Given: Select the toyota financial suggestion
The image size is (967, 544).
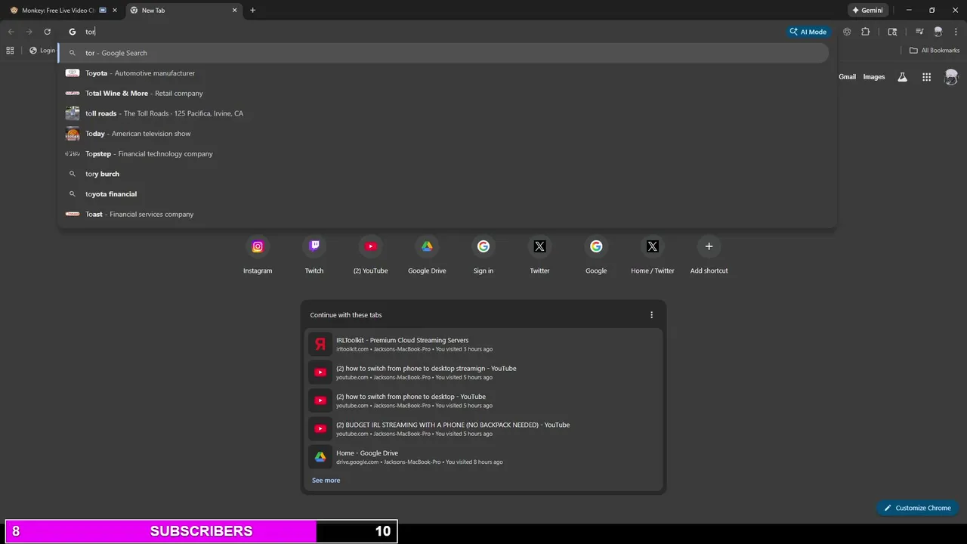Looking at the screenshot, I should pyautogui.click(x=443, y=194).
